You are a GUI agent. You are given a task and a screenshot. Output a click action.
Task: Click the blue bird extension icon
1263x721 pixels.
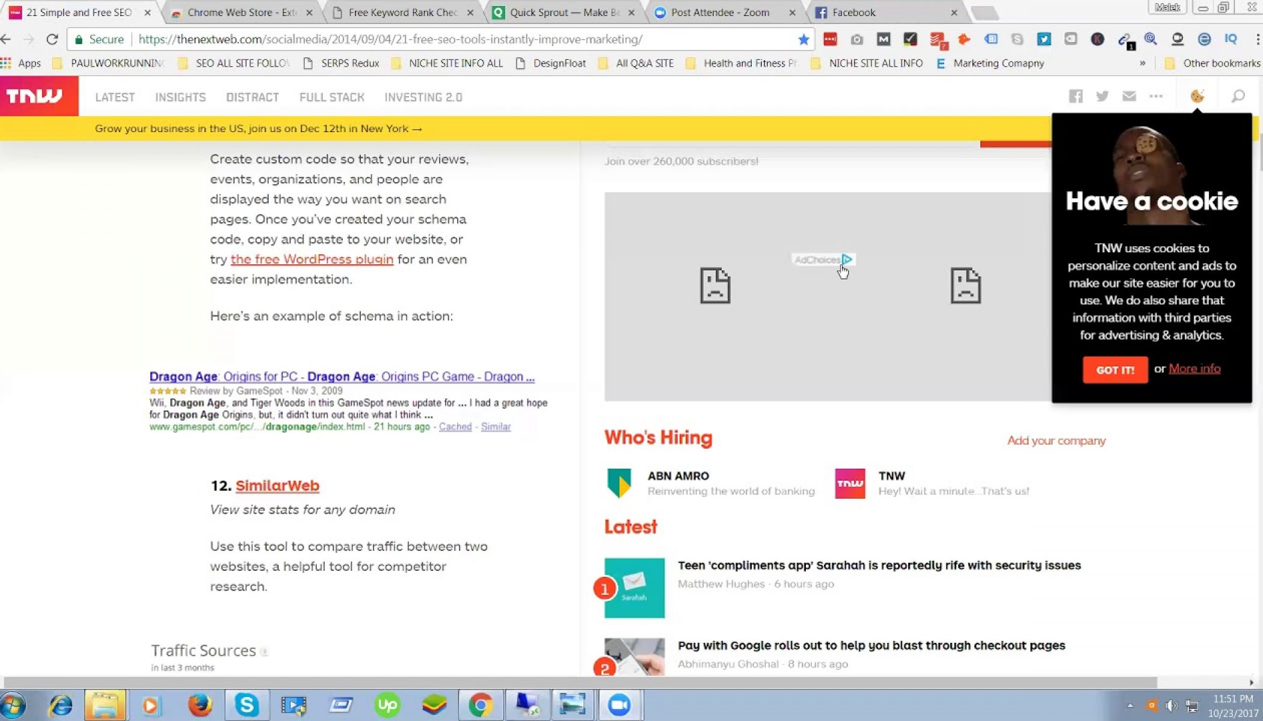click(1043, 40)
